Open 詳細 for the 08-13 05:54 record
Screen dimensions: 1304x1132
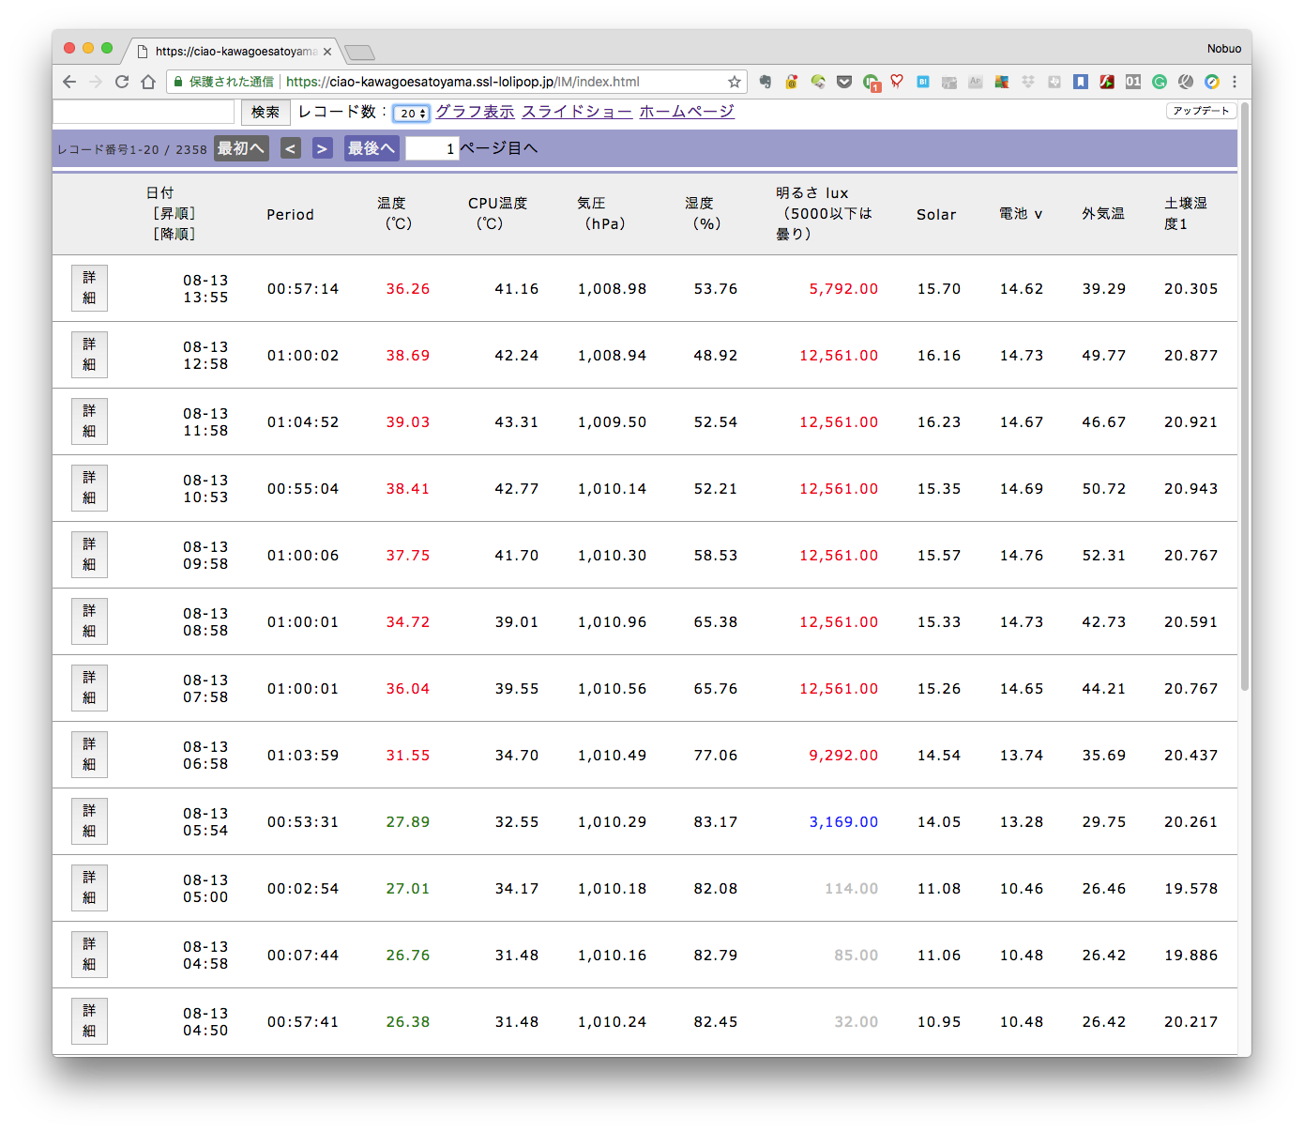[89, 821]
